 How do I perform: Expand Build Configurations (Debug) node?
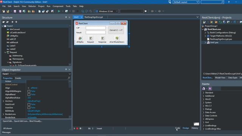(205, 33)
